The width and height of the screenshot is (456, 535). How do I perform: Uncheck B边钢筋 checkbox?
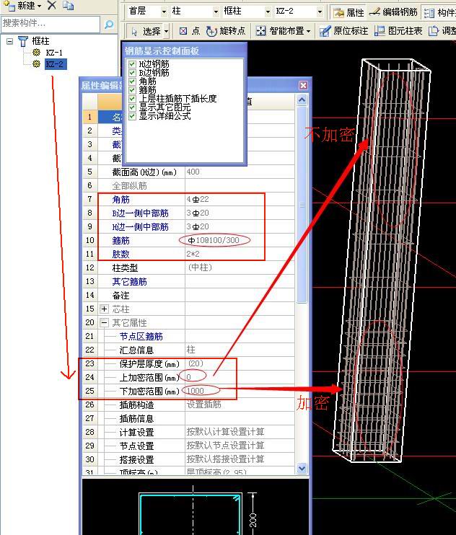[133, 72]
